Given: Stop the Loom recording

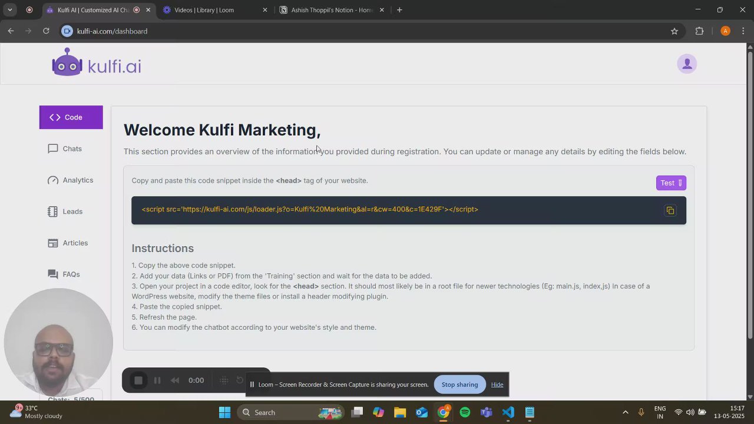Looking at the screenshot, I should [x=138, y=380].
